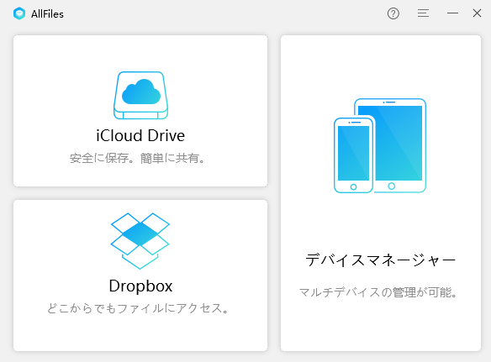Image resolution: width=491 pixels, height=362 pixels.
Task: Select the デバイスマネージャー heading
Action: [x=381, y=260]
